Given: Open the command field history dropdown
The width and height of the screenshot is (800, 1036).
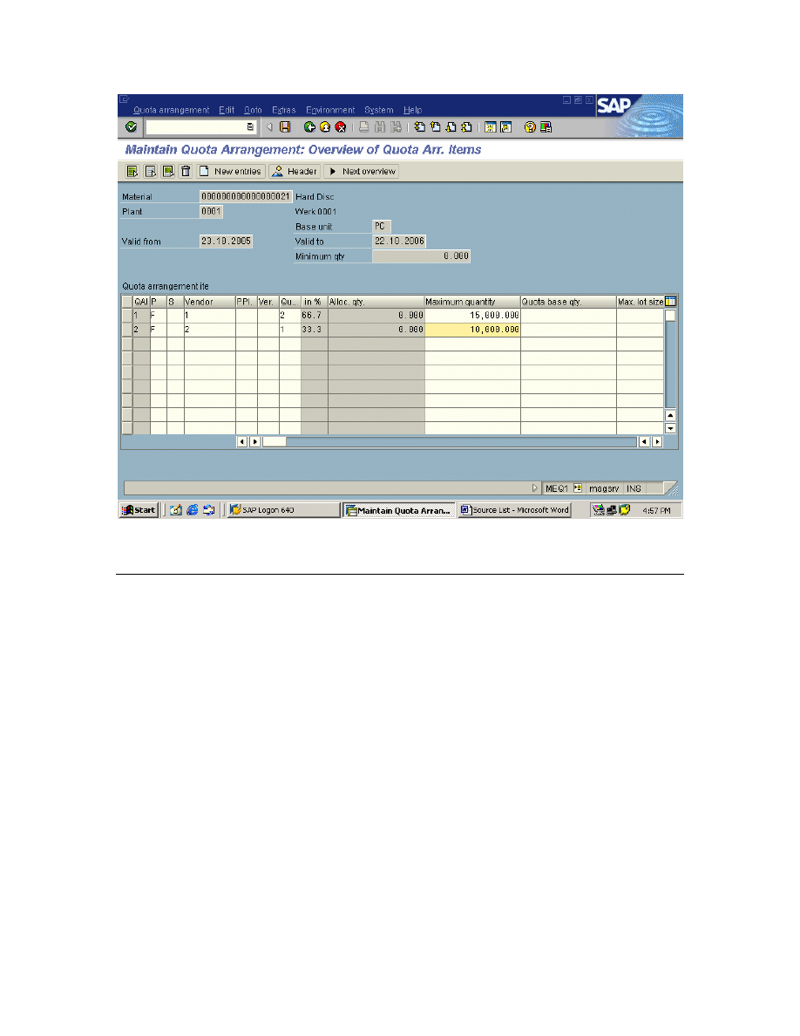Looking at the screenshot, I should [250, 127].
